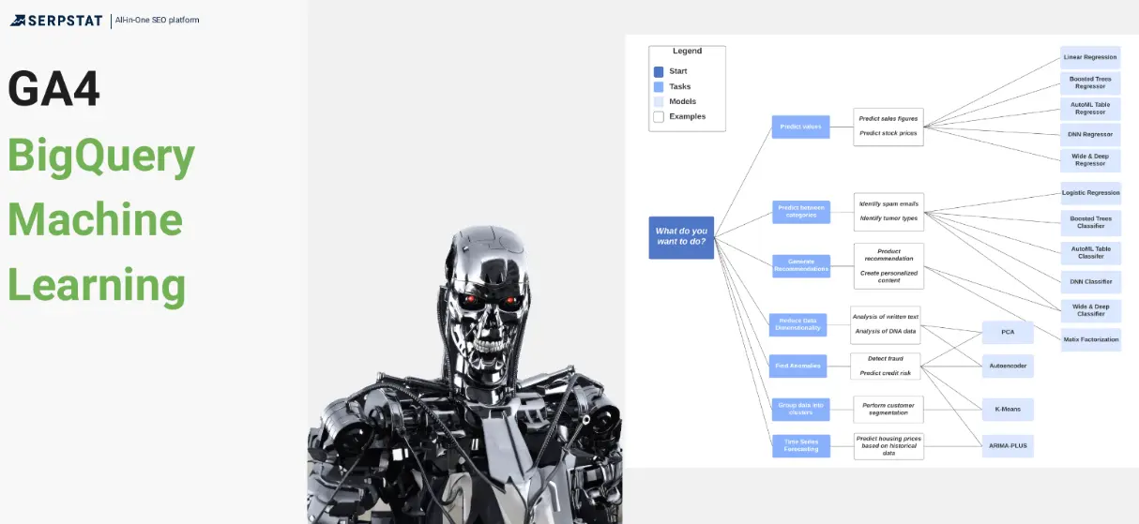Click the Identify spam emails example text
1139x524 pixels.
888,203
